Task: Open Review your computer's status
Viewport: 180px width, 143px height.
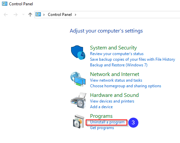Action: click(x=117, y=54)
